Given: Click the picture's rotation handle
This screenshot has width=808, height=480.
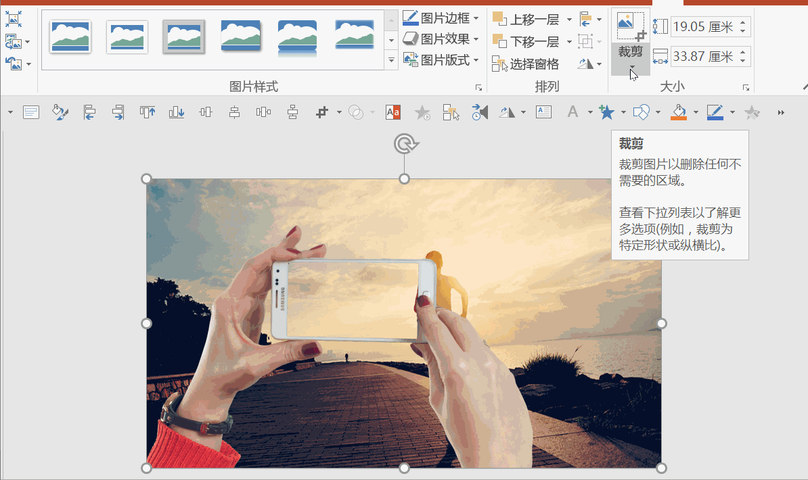Looking at the screenshot, I should tap(405, 144).
